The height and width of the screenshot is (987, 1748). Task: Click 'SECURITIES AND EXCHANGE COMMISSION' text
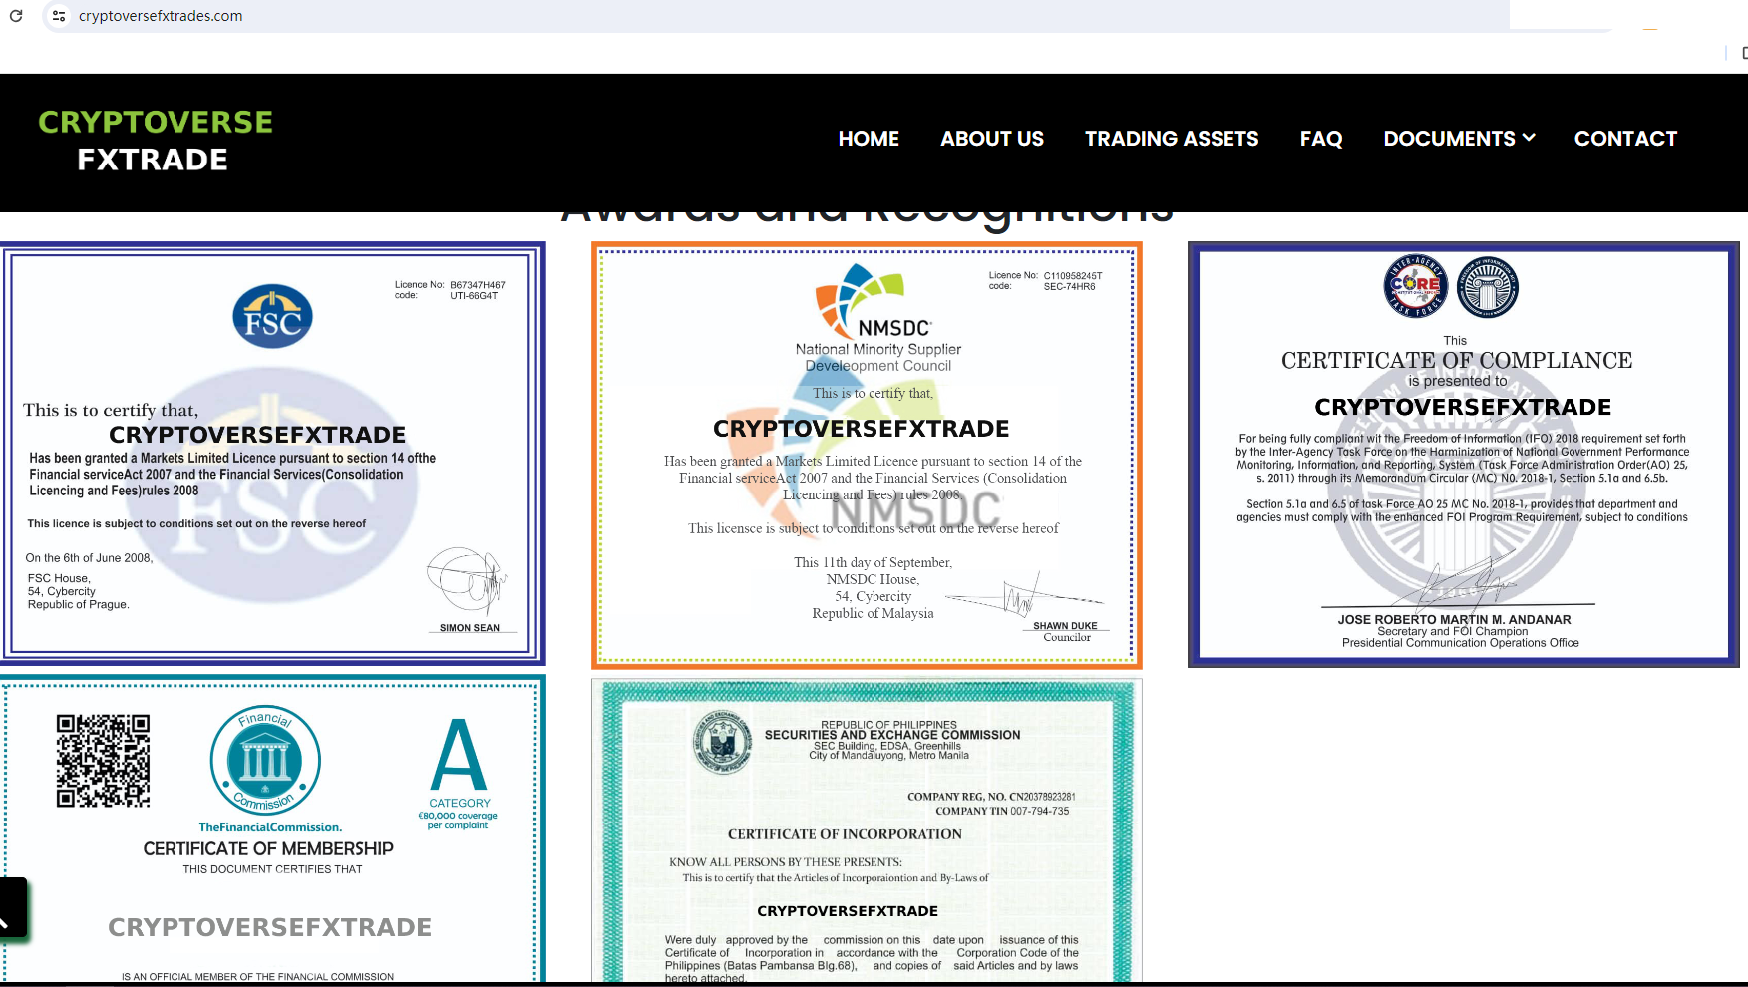pos(892,735)
